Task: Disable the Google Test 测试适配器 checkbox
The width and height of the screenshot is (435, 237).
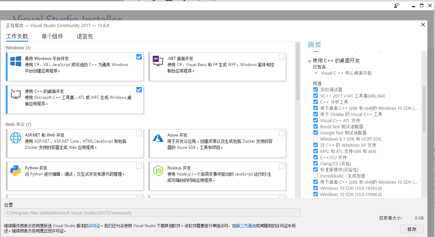Action: click(315, 133)
